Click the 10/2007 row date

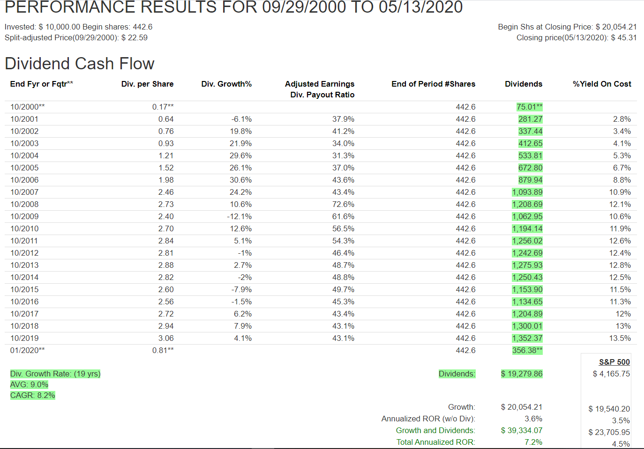[x=24, y=192]
